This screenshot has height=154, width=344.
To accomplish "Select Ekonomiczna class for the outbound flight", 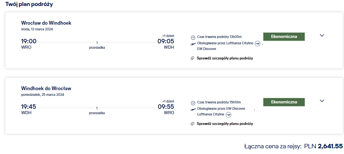I will [x=284, y=37].
